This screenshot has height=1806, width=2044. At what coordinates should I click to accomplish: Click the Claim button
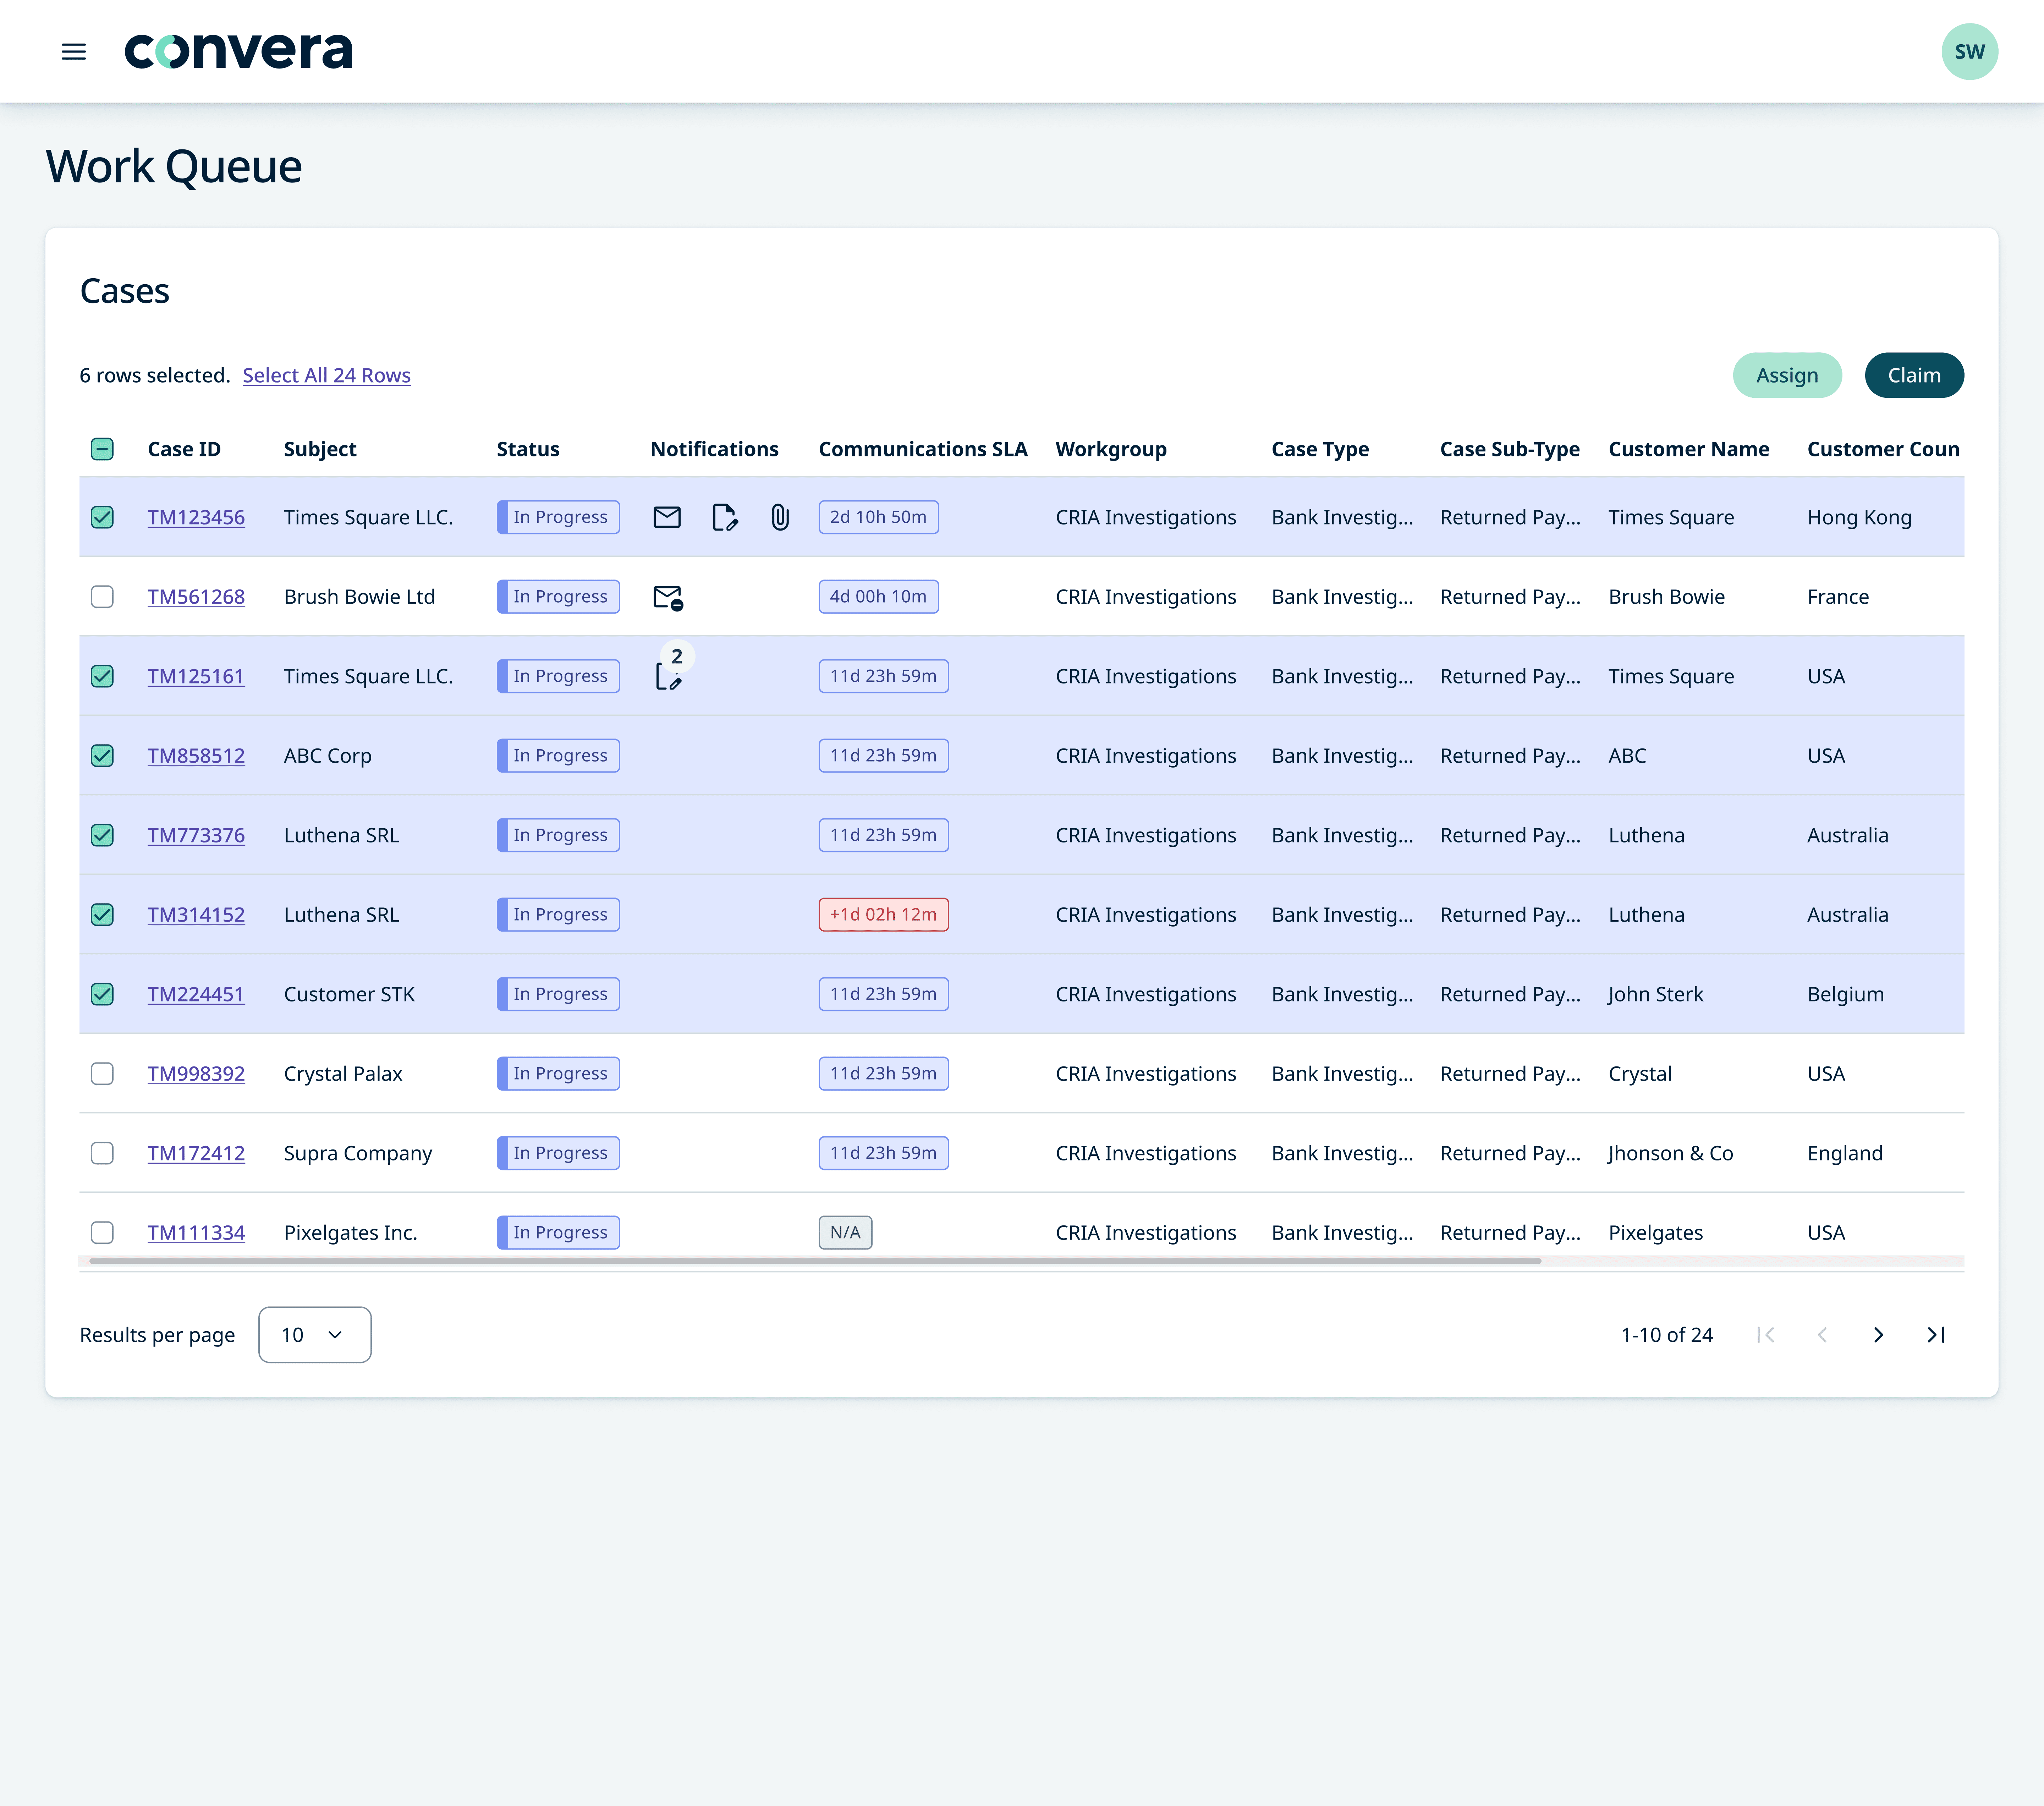tap(1913, 375)
